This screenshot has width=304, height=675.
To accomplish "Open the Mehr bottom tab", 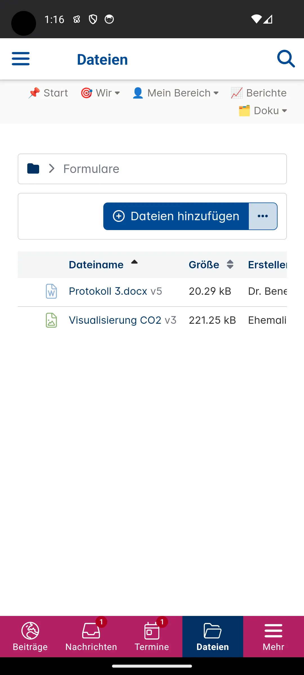I will coord(274,637).
